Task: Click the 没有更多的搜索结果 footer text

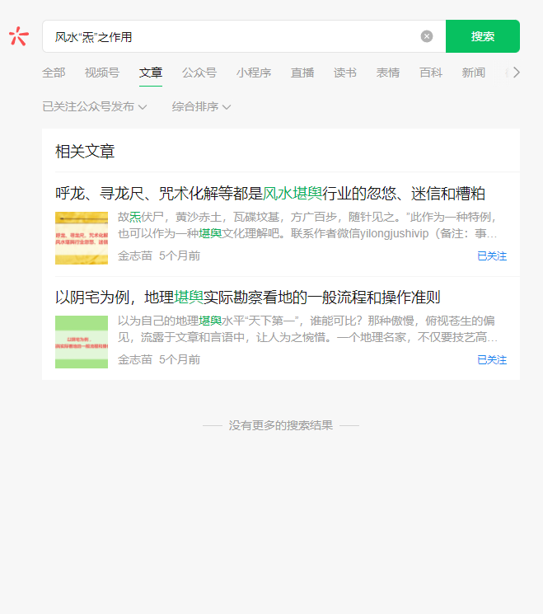Action: point(281,425)
